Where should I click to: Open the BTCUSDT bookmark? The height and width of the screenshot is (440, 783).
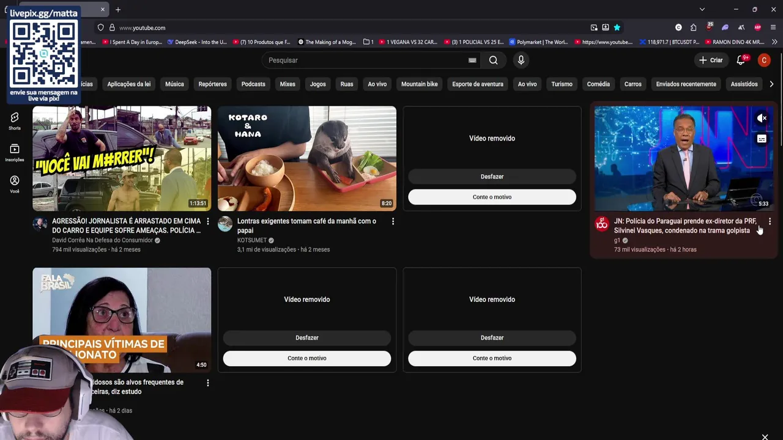click(669, 42)
